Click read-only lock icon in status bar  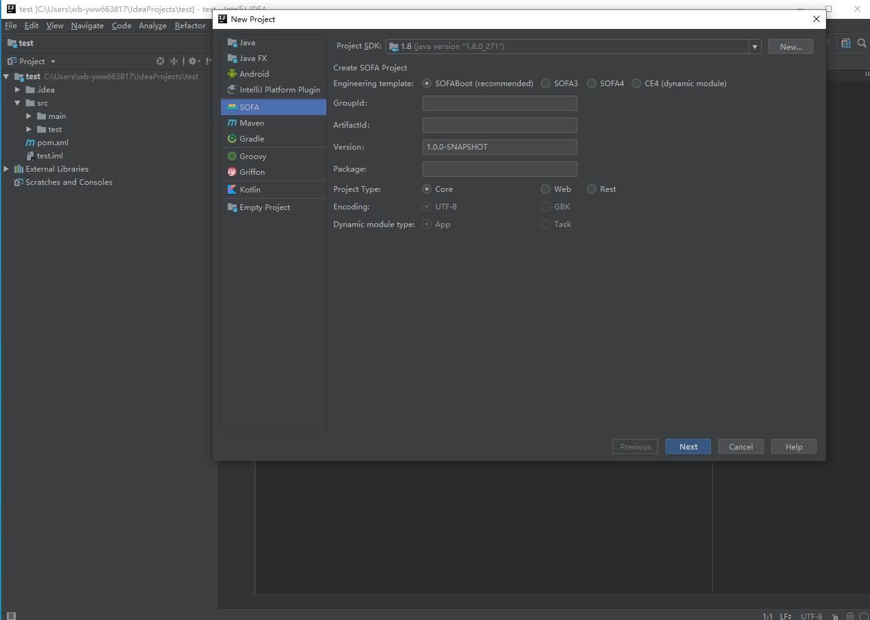[x=835, y=617]
